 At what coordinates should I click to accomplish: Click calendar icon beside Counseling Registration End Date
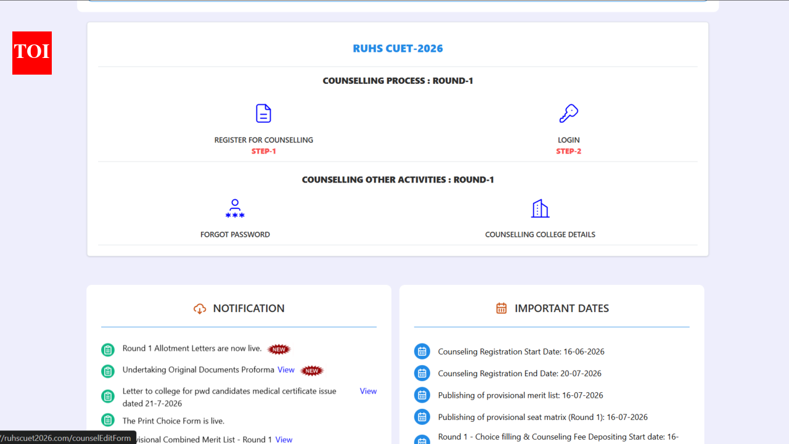tap(422, 373)
